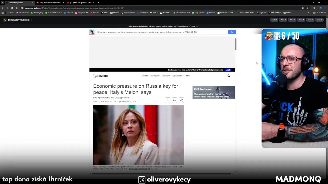The height and width of the screenshot is (184, 328).
Task: Expand the Reuters More menu
Action: [x=189, y=76]
